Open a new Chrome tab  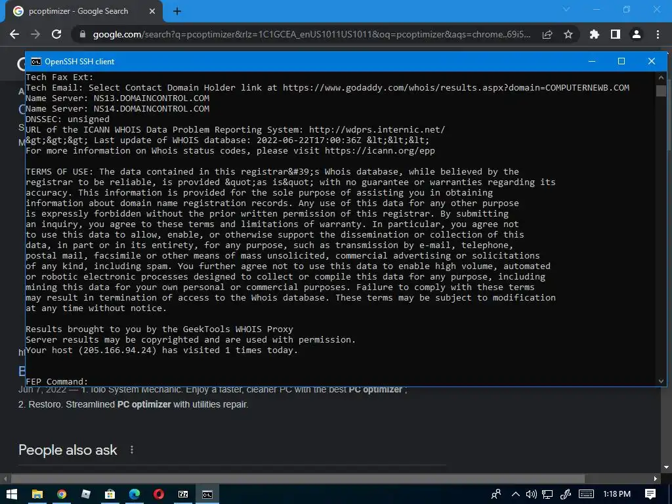tap(177, 11)
